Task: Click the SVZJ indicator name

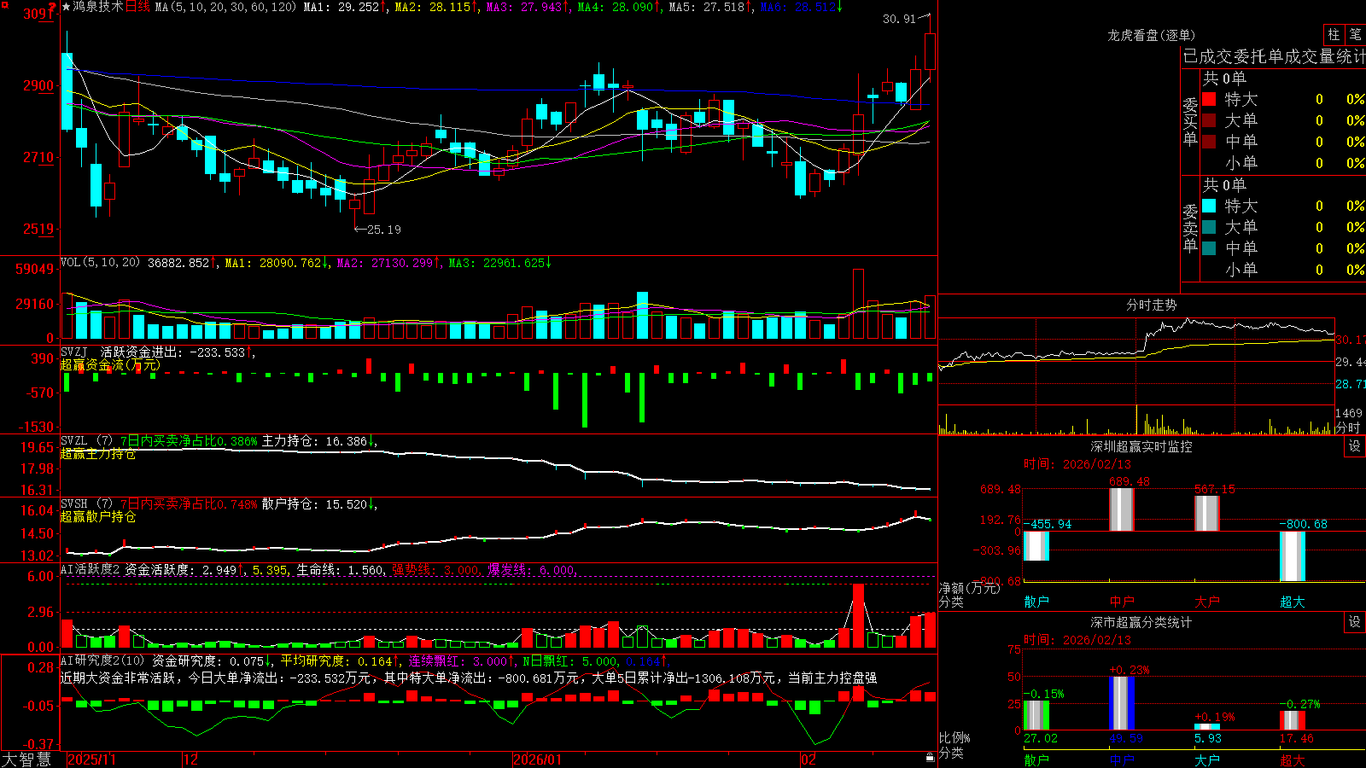Action: tap(74, 352)
